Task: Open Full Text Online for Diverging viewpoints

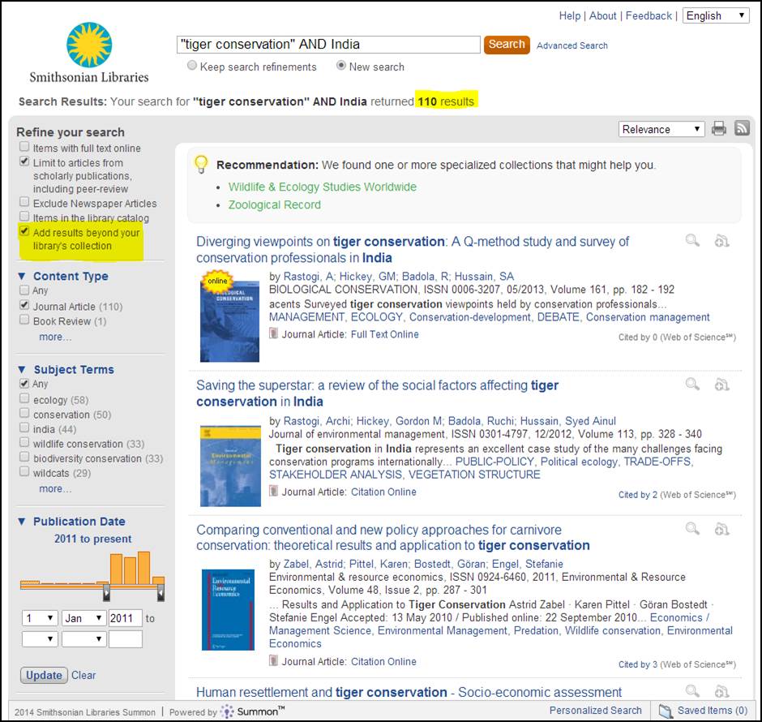Action: (x=384, y=334)
